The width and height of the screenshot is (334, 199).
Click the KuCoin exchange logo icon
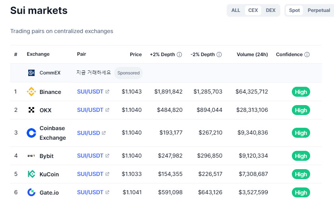[x=31, y=174]
